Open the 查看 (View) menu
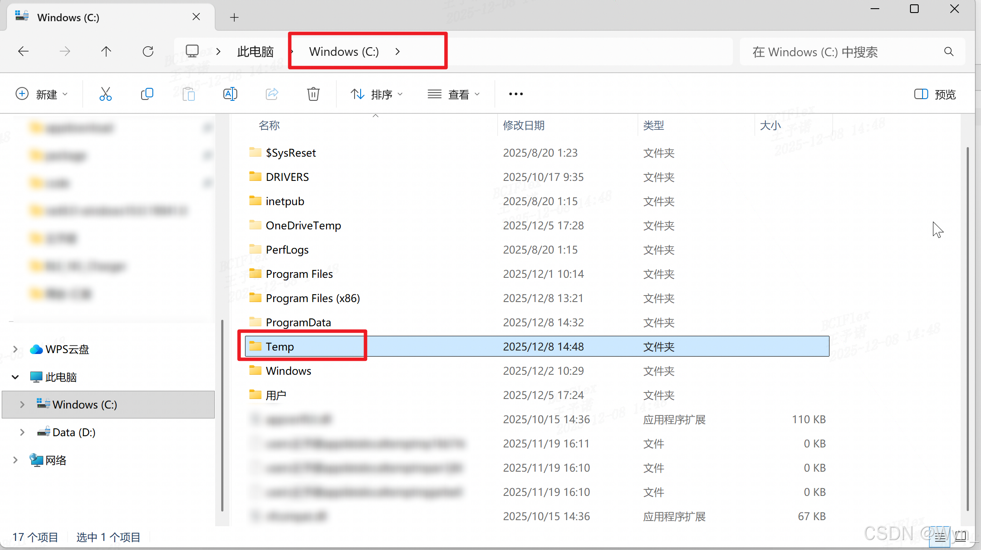The width and height of the screenshot is (981, 550). (453, 94)
